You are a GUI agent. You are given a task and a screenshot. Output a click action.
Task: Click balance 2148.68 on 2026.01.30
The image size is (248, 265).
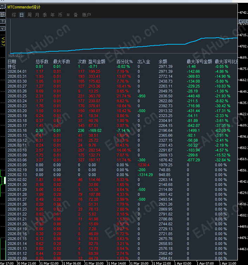(x=165, y=185)
